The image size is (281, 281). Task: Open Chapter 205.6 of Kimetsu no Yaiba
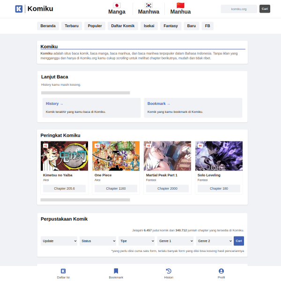pyautogui.click(x=64, y=189)
